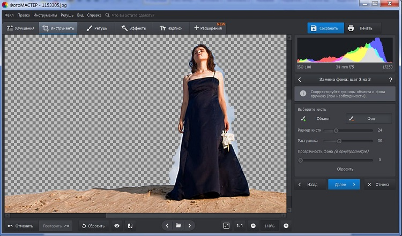Click the 140% zoom value field
Viewport: 402px width, 236px height.
[270, 226]
